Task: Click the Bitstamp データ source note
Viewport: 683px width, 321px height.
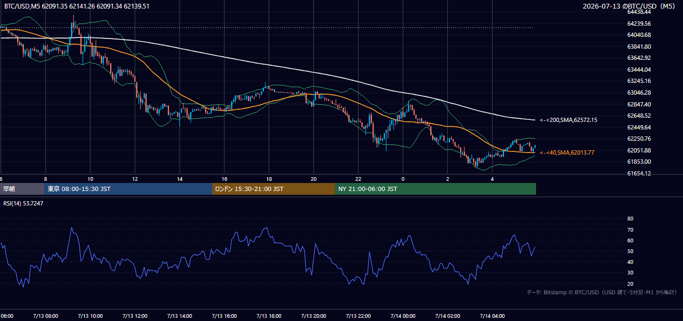Action: click(x=602, y=292)
